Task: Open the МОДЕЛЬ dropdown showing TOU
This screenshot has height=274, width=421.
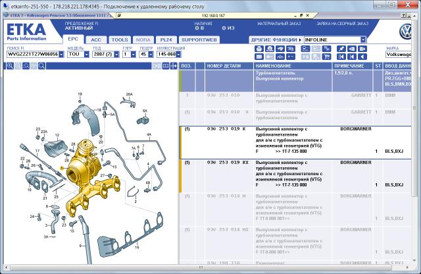Action: click(x=86, y=54)
